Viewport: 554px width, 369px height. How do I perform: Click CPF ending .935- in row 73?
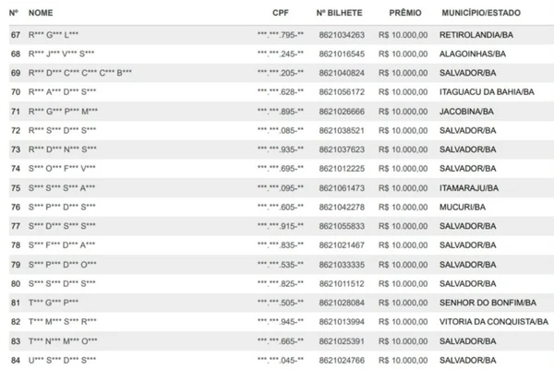pyautogui.click(x=281, y=149)
